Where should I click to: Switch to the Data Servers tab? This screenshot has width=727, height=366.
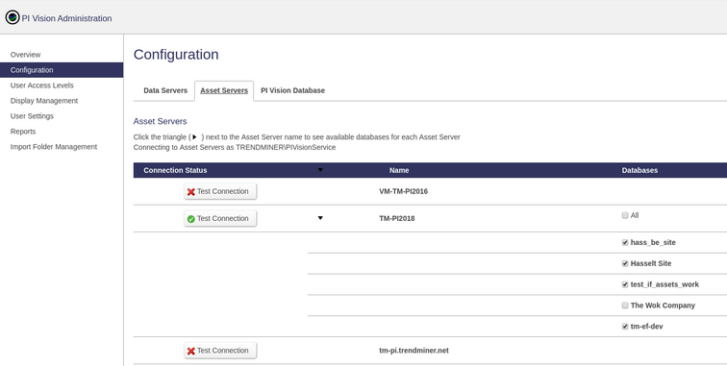tap(165, 90)
